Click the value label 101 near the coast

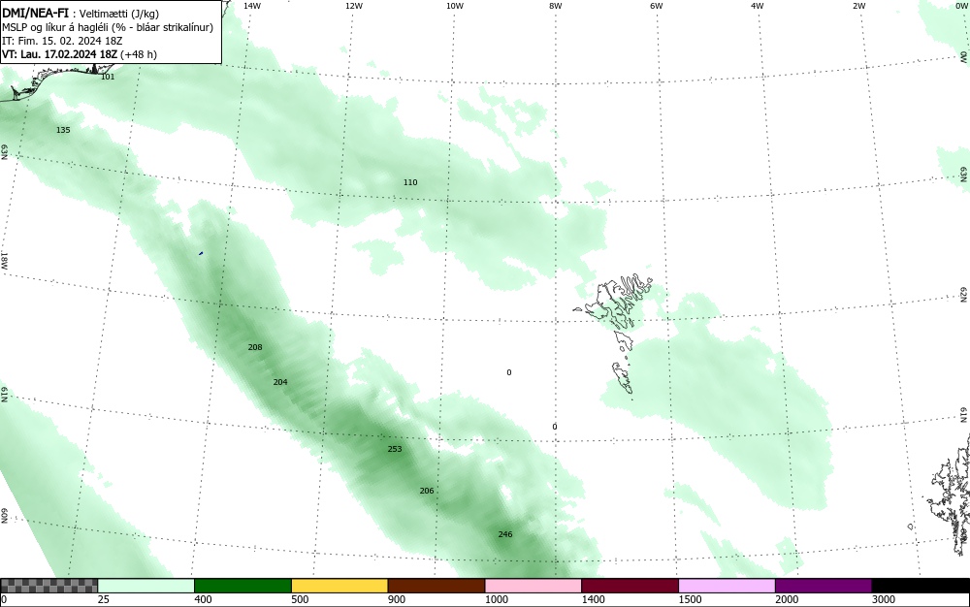coord(108,77)
